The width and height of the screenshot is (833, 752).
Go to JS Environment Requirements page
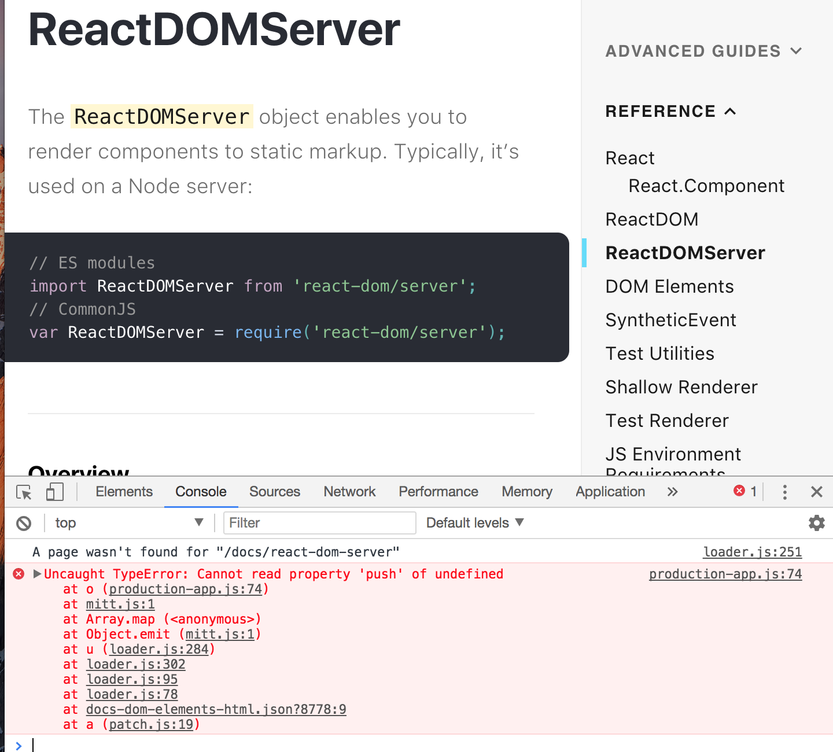[673, 460]
